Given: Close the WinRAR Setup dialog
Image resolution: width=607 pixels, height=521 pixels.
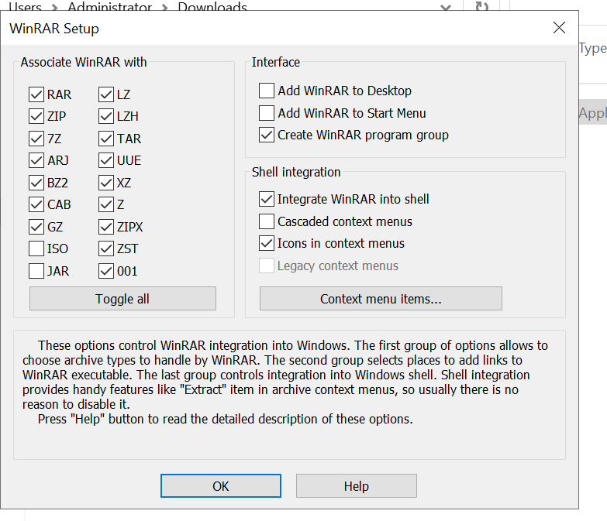Looking at the screenshot, I should click(559, 27).
